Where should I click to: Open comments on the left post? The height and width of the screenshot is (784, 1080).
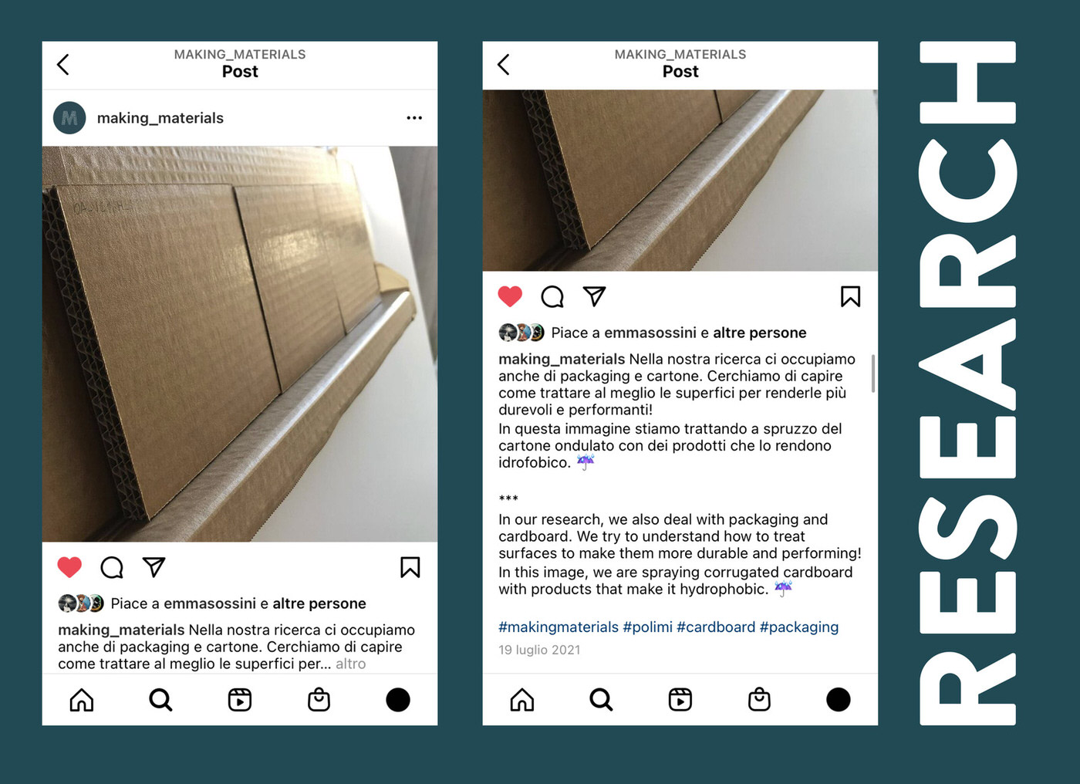click(112, 567)
